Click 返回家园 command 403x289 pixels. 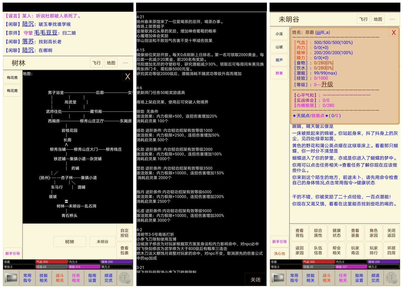click(x=299, y=250)
